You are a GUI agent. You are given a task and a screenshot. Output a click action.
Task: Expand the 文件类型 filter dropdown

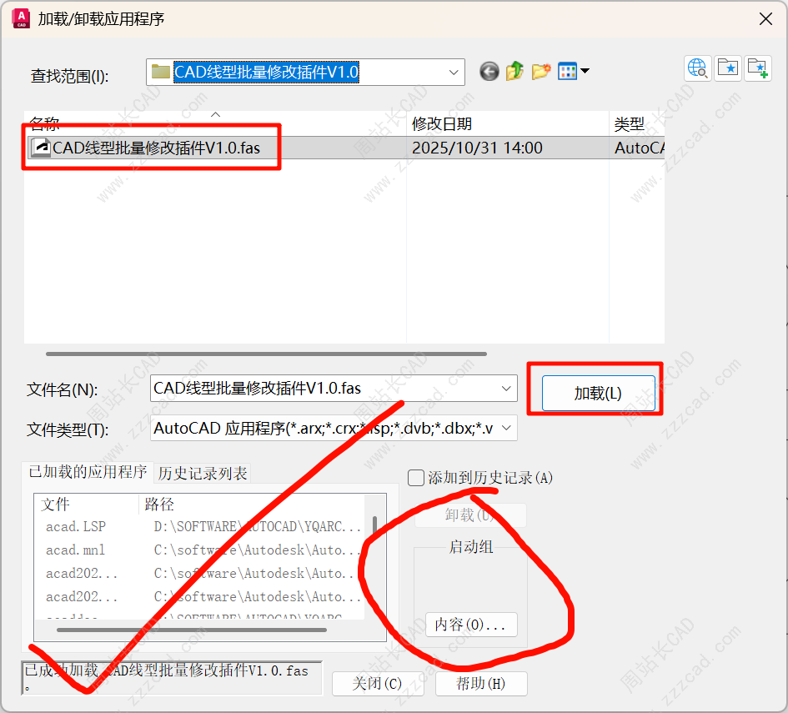[506, 429]
